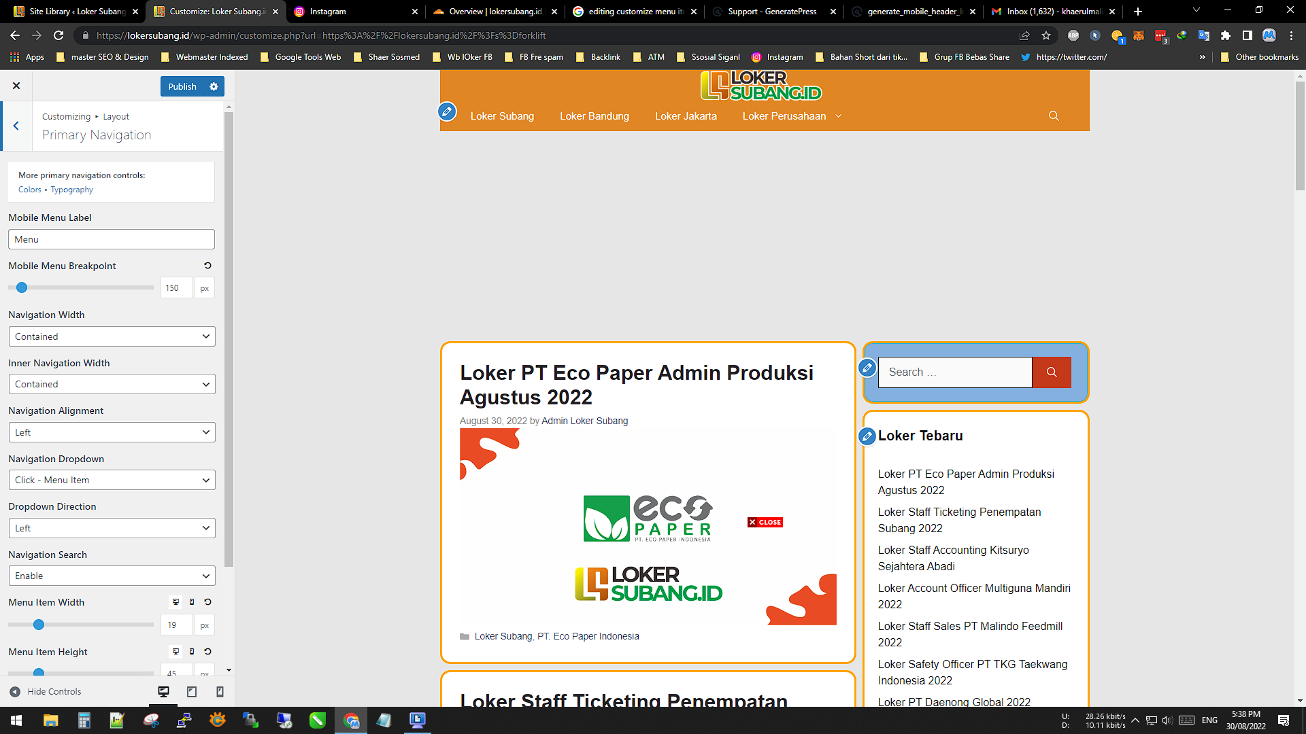Open a new browser tab
This screenshot has height=734, width=1306.
[x=1137, y=12]
